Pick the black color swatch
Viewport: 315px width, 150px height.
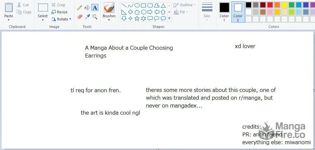pos(249,5)
